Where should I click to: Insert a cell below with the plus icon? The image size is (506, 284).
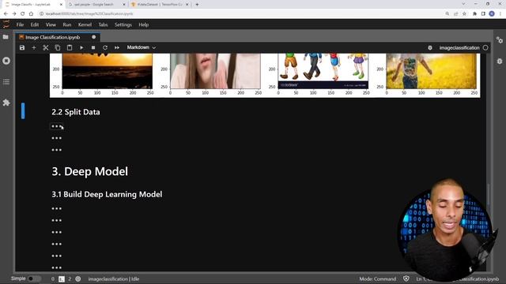(34, 47)
